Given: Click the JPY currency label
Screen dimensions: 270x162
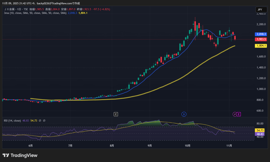Looking at the screenshot, I should pyautogui.click(x=260, y=9).
